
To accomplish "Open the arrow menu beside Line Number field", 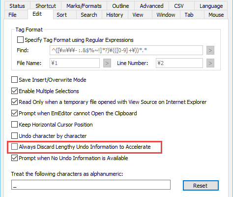I will [x=210, y=63].
